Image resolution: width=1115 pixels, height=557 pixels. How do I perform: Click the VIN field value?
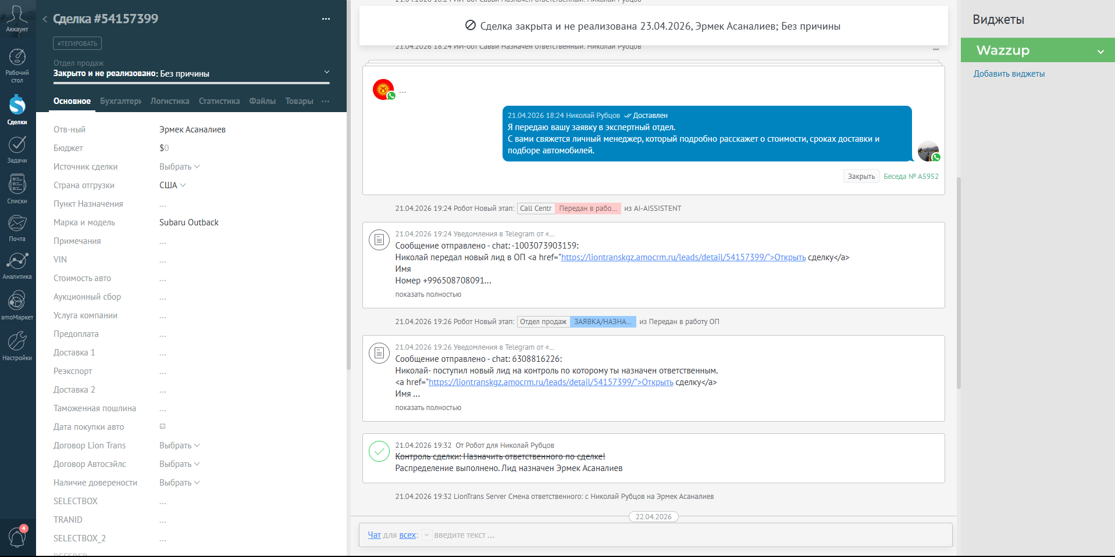(x=163, y=260)
